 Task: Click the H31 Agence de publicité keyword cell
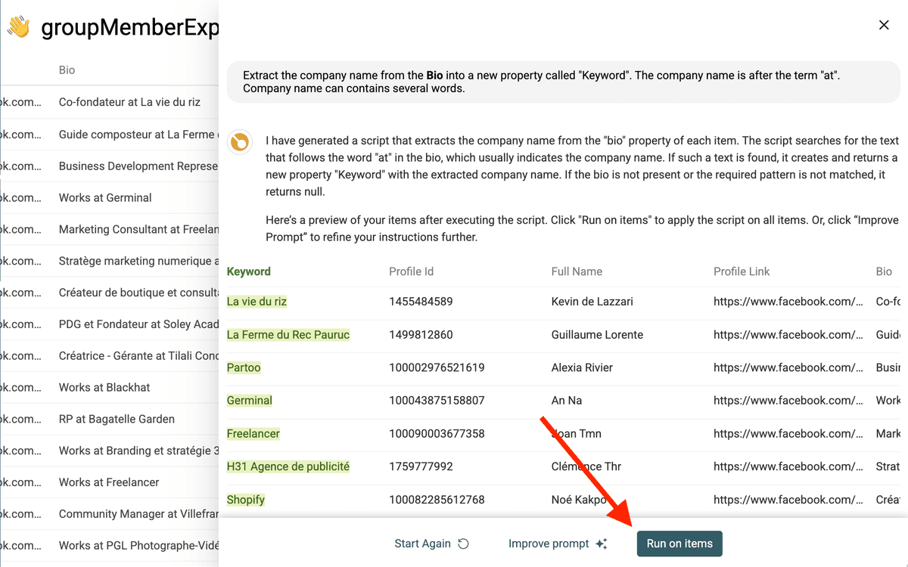click(x=288, y=466)
